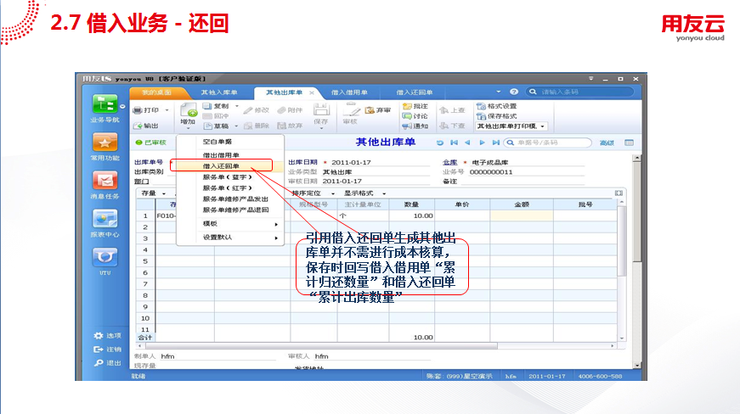Screen dimensions: 740x414
Task: Switch to the 其他入库单 tab
Action: [219, 92]
